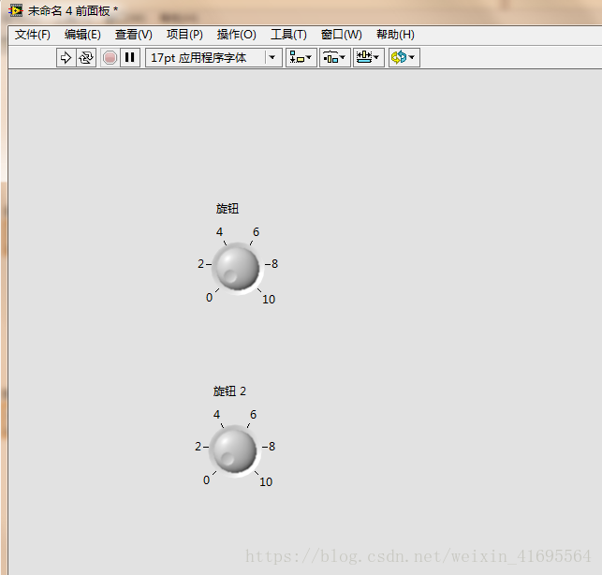Click scale value 0 on 旋钮 knob
This screenshot has height=575, width=602.
pyautogui.click(x=209, y=298)
